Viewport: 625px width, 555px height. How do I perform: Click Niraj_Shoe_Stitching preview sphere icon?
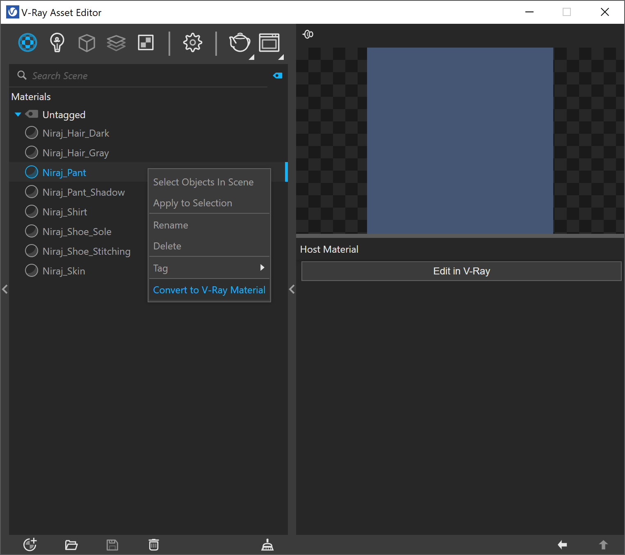[32, 251]
